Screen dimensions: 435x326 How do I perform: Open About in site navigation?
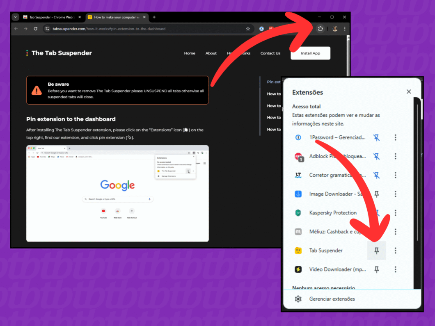coord(211,53)
